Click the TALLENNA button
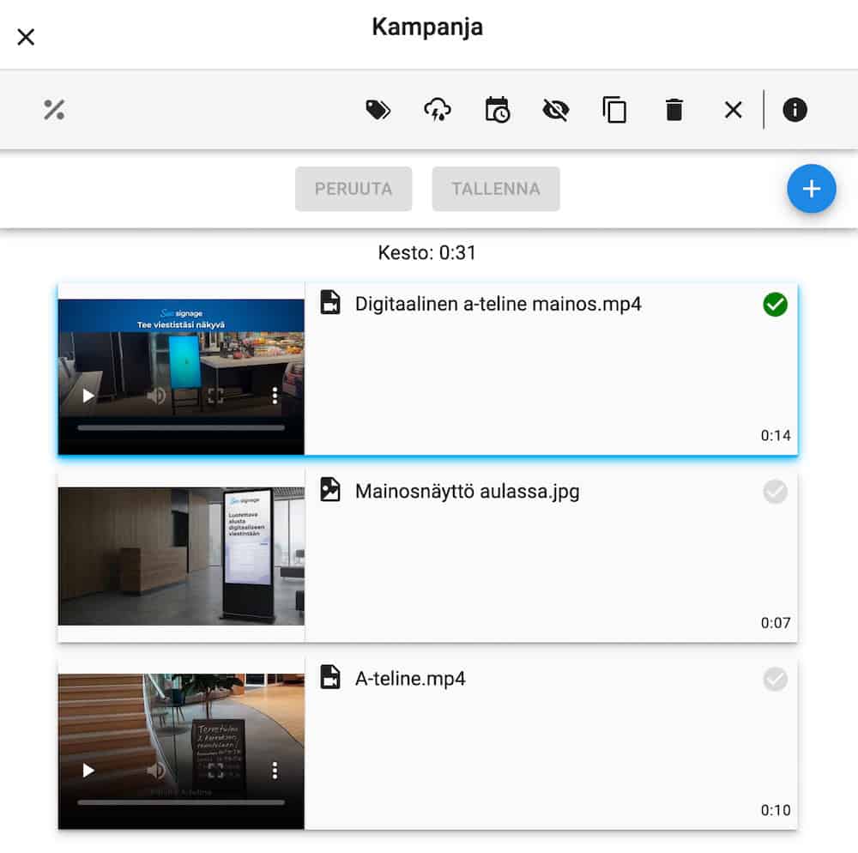The width and height of the screenshot is (858, 853). click(496, 189)
